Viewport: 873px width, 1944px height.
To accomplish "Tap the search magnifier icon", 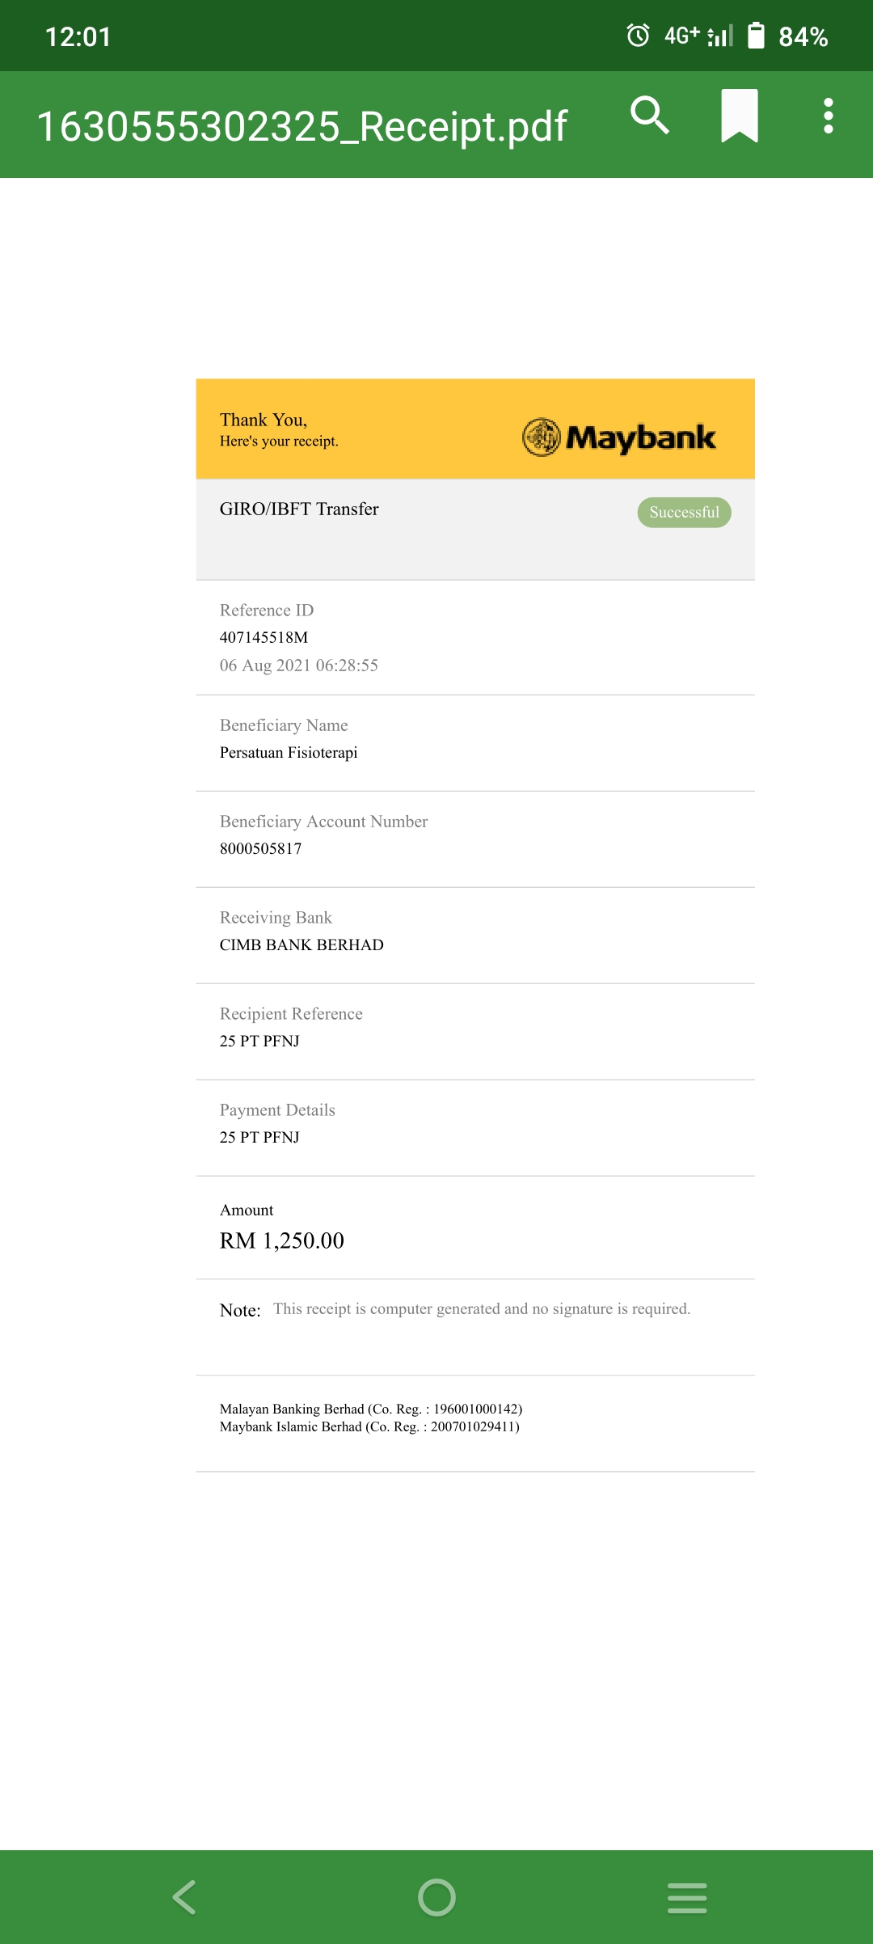I will (650, 116).
